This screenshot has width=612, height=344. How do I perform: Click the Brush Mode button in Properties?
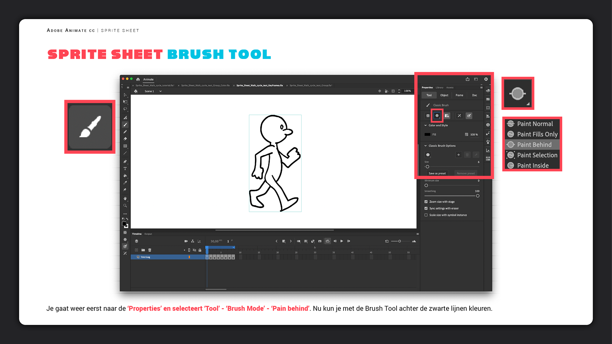point(437,116)
